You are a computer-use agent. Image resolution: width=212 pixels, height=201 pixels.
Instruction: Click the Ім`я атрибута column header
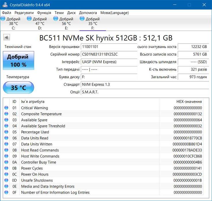click(89, 102)
